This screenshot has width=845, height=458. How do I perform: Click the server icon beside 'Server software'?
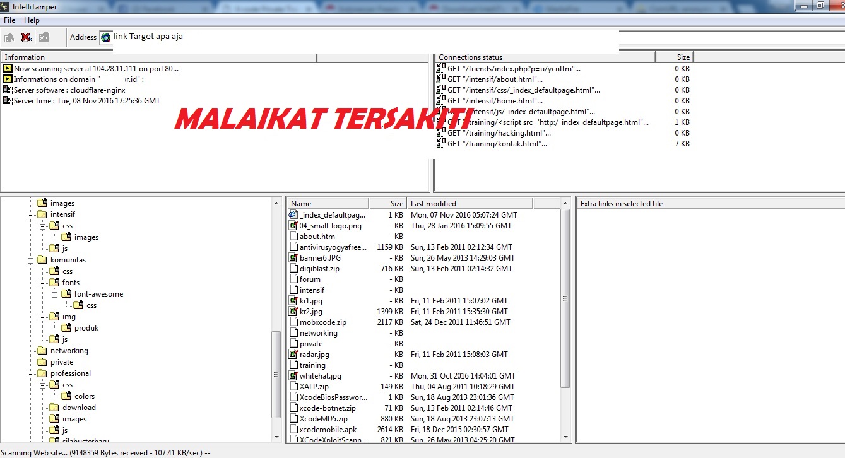pyautogui.click(x=8, y=90)
